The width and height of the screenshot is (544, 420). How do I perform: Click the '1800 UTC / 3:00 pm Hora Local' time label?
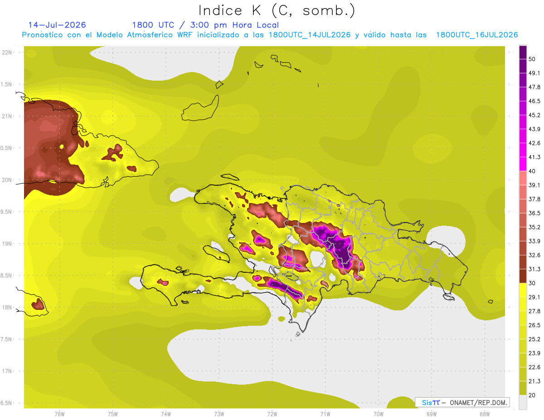[x=205, y=25]
